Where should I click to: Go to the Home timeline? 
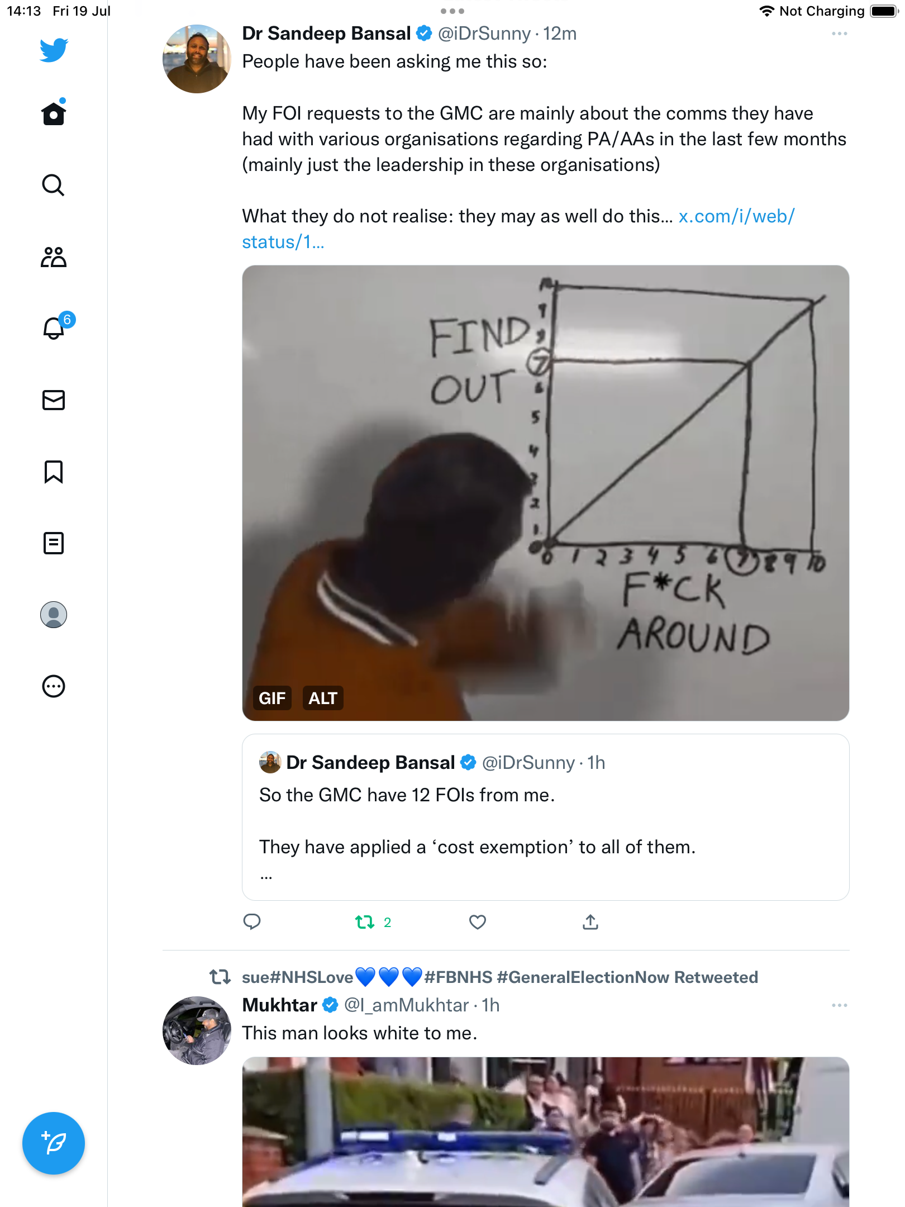click(x=54, y=113)
